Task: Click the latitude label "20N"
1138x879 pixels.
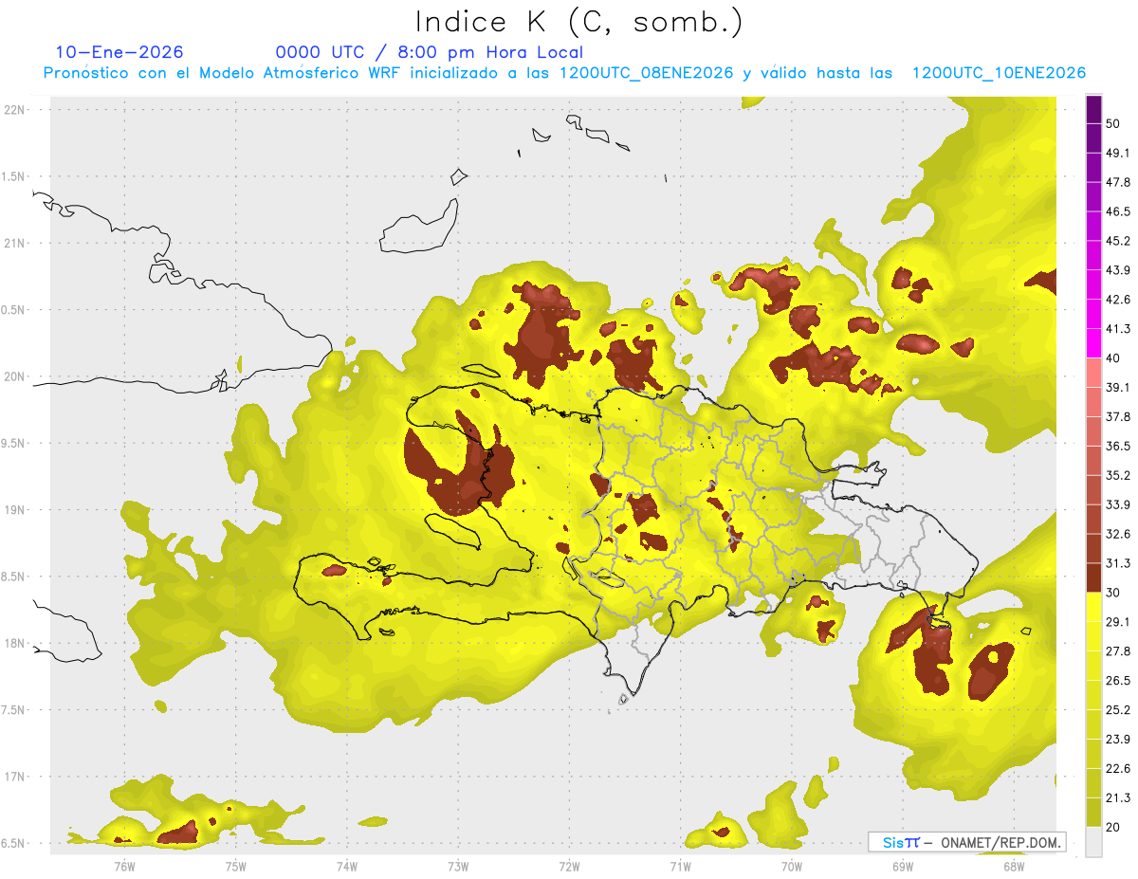Action: 15,376
